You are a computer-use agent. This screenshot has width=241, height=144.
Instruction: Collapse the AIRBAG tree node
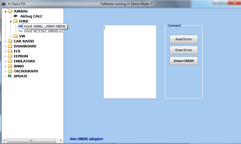6,11
